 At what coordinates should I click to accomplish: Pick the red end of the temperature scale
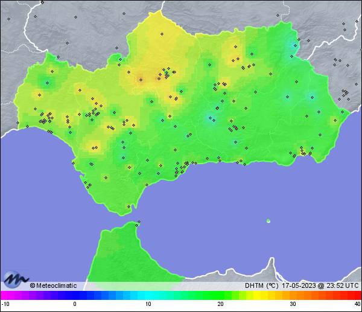point(357,295)
